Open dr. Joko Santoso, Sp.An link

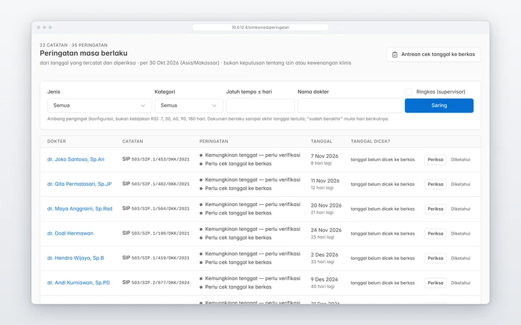tap(76, 159)
